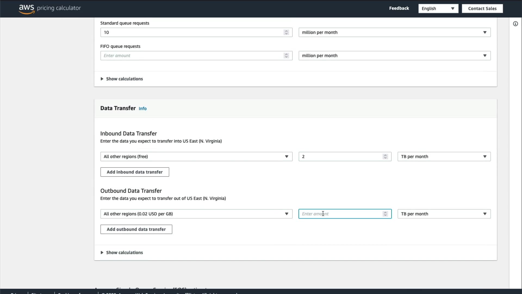Open FIFO queue million per month unit dropdown
The image size is (522, 294).
pos(394,56)
